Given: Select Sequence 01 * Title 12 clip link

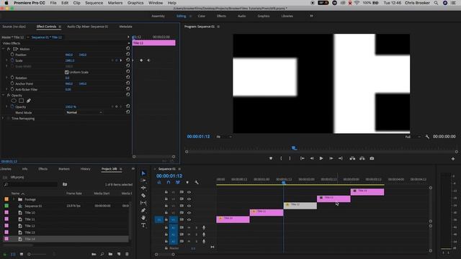Looking at the screenshot, I should [x=47, y=37].
